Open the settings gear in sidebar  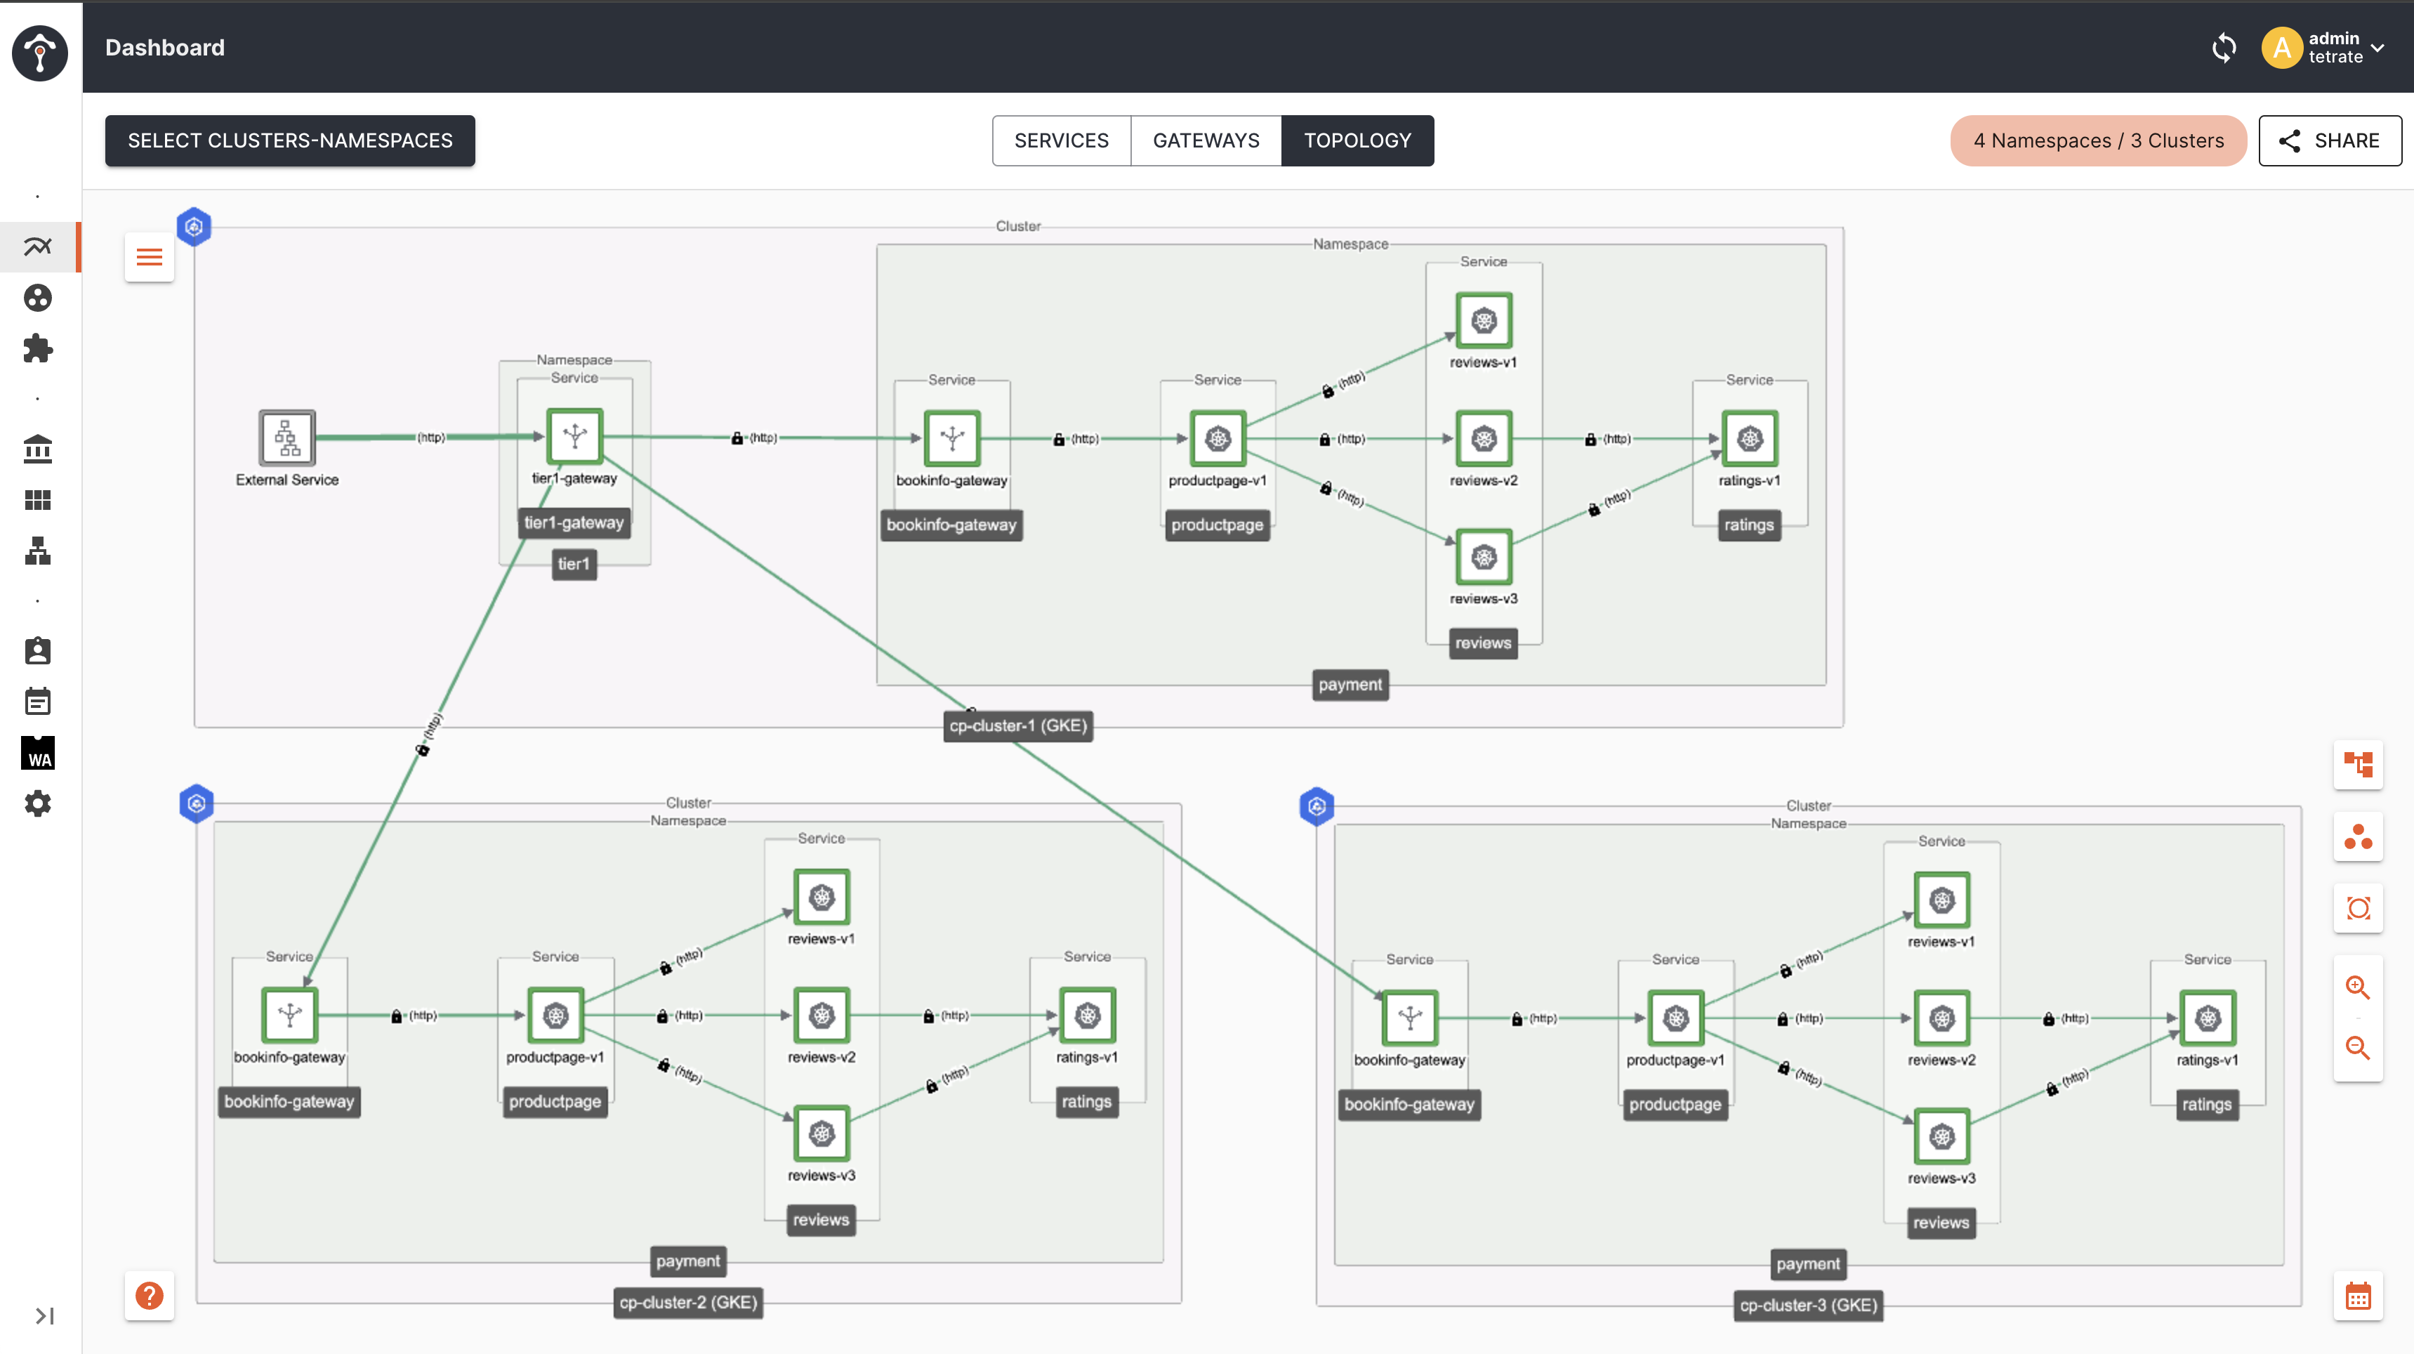(x=37, y=803)
